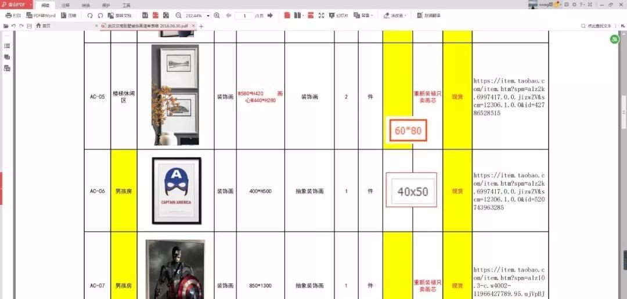This screenshot has height=299, width=627.
Task: Expand the two-page layout dropdown arrow
Action: [304, 16]
